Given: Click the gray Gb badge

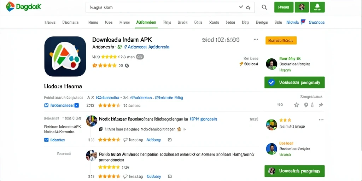Looking at the screenshot, I should click(x=140, y=57).
